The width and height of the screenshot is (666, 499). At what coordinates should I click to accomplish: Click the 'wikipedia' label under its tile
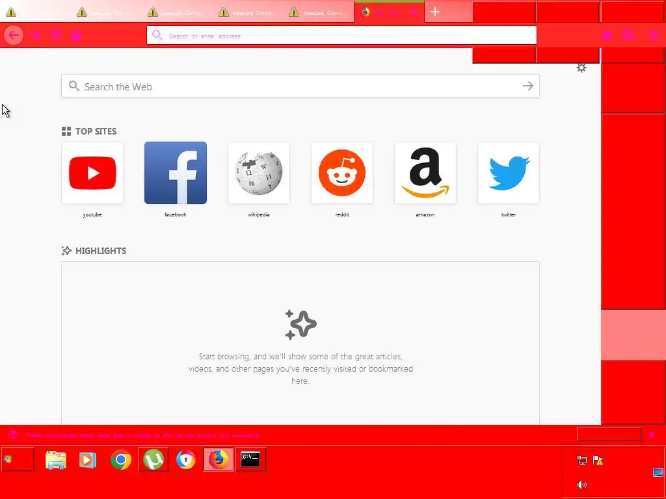point(259,214)
